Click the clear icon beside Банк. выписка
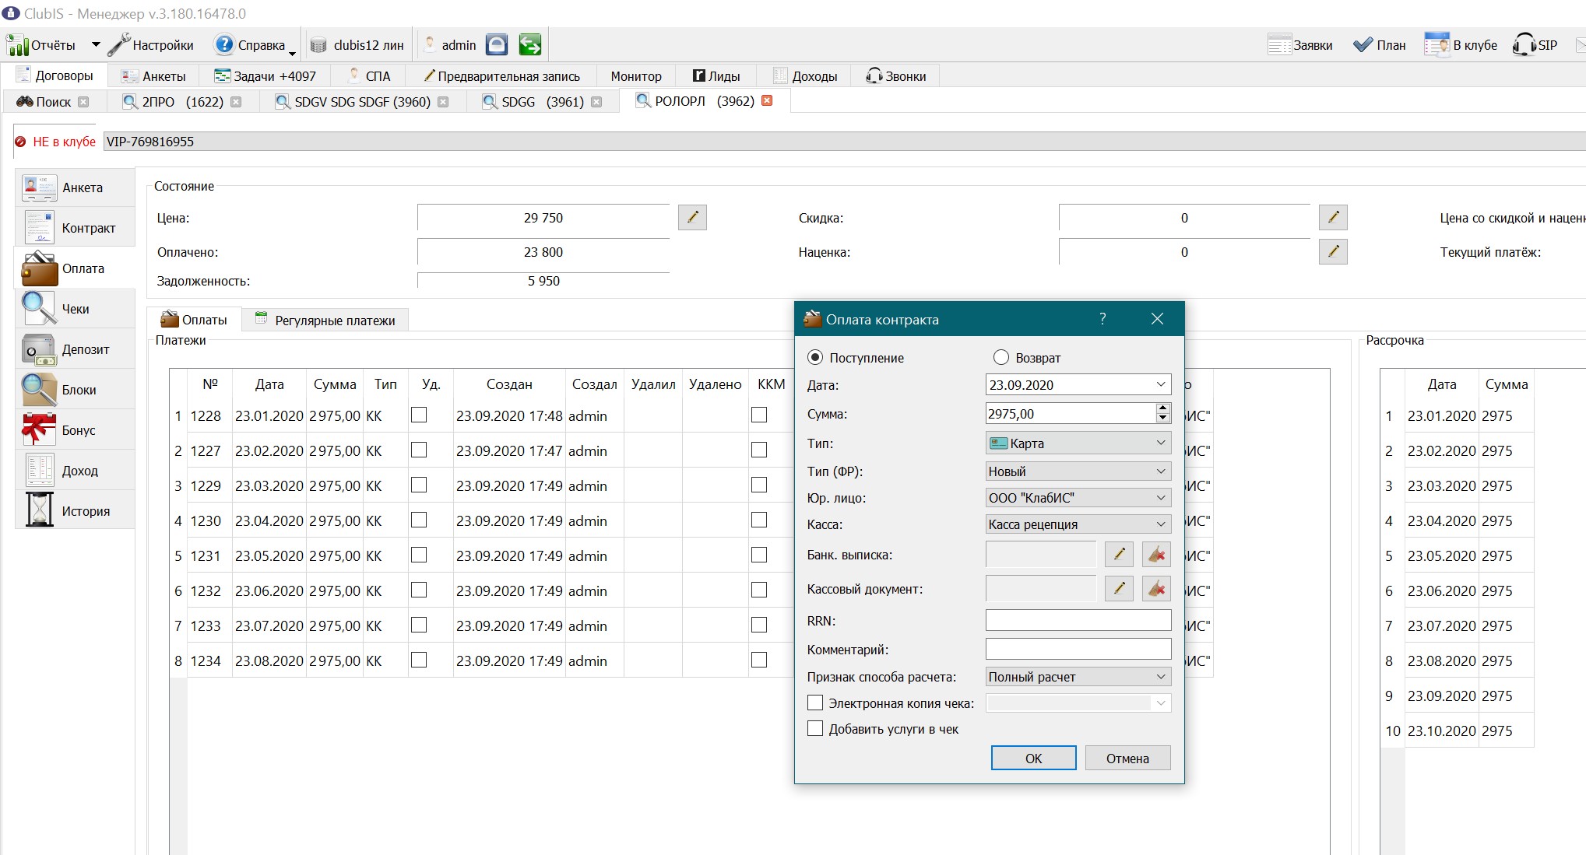 [x=1156, y=555]
